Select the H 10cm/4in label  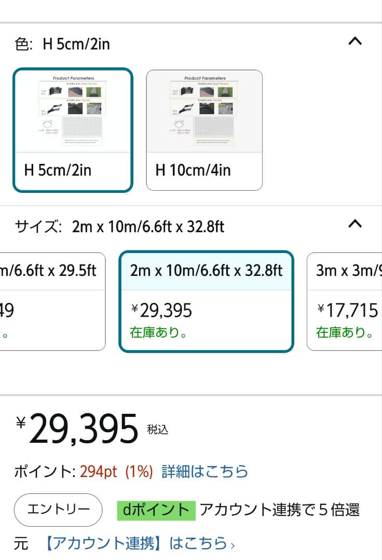pyautogui.click(x=193, y=170)
